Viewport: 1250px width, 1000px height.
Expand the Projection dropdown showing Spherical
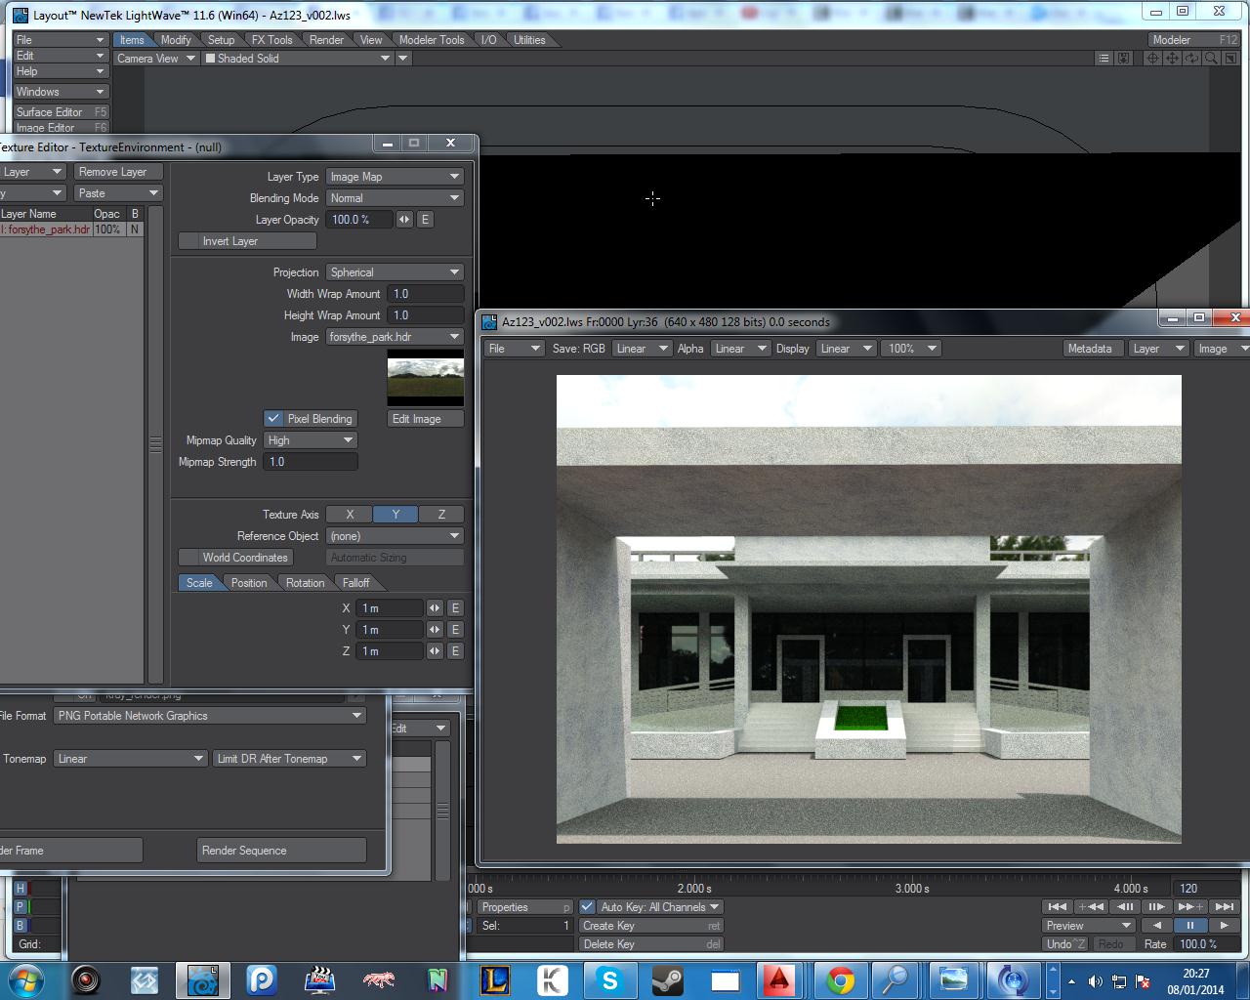tap(395, 272)
